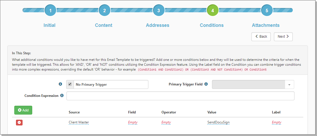Click the Primary Trigger Field dropdown arrow
317x136 pixels.
click(x=289, y=85)
